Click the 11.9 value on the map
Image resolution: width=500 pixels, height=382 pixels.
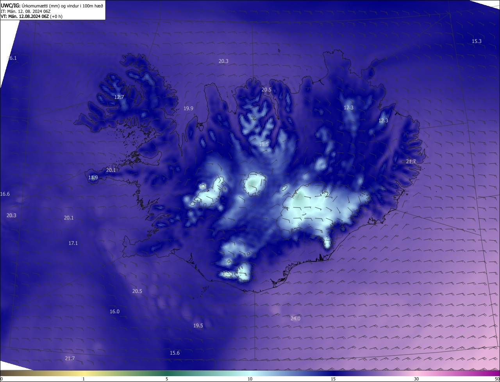pyautogui.click(x=93, y=178)
